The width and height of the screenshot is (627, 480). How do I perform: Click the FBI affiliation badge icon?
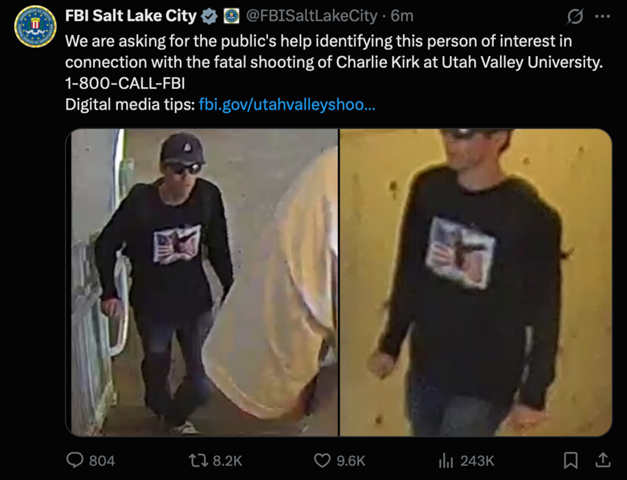(x=231, y=16)
